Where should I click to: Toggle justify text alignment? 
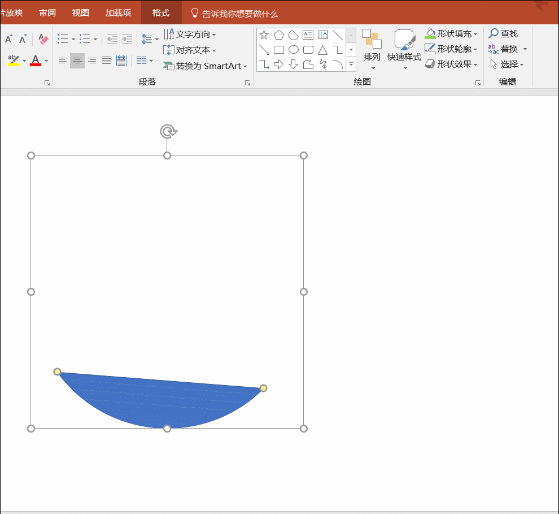pyautogui.click(x=107, y=61)
